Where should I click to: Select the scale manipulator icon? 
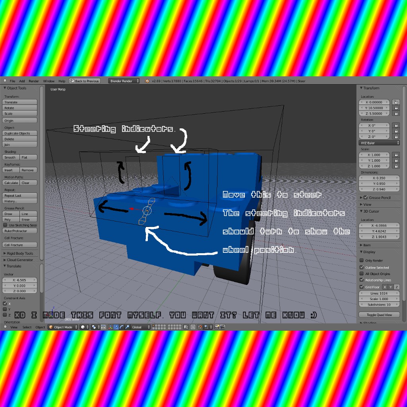coord(127,327)
